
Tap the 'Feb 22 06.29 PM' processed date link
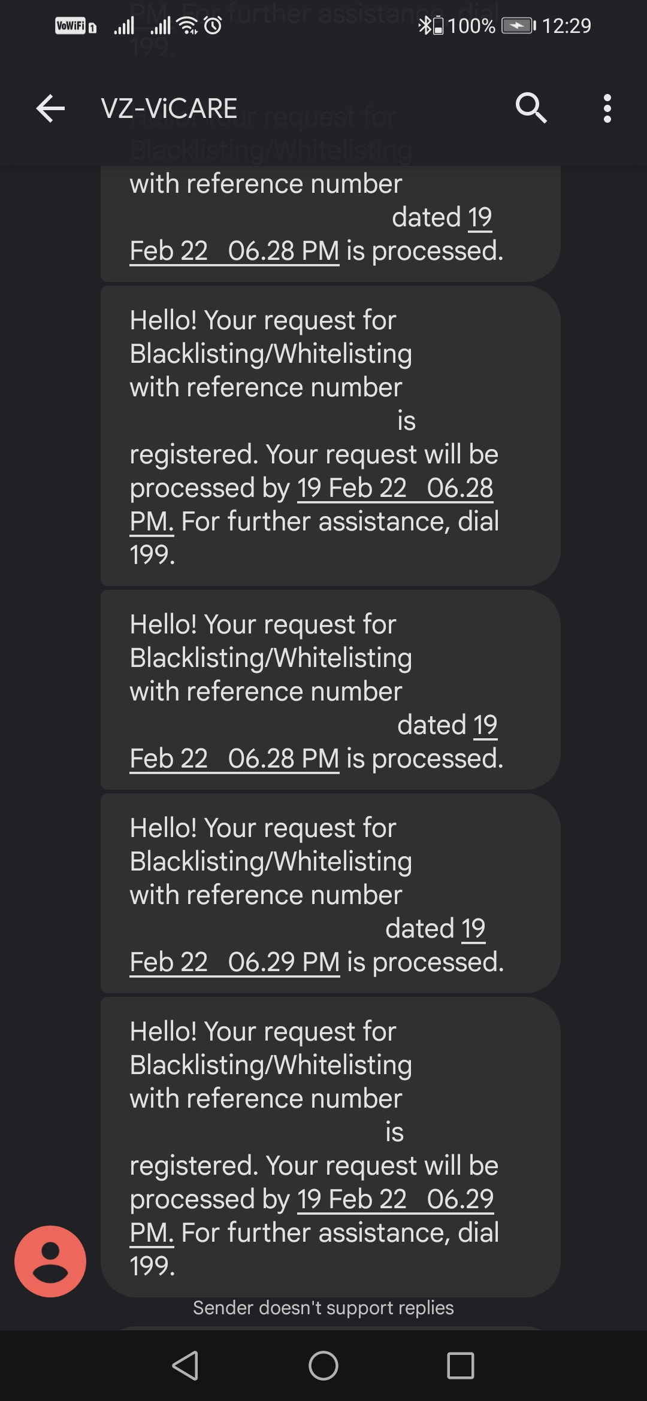[235, 962]
